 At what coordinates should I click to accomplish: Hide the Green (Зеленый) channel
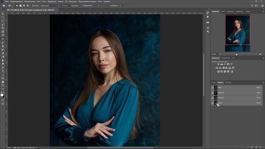pyautogui.click(x=212, y=98)
